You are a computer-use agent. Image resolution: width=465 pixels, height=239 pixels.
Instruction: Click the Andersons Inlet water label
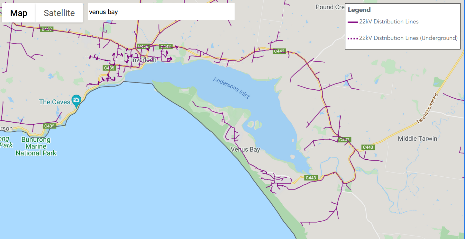point(231,88)
